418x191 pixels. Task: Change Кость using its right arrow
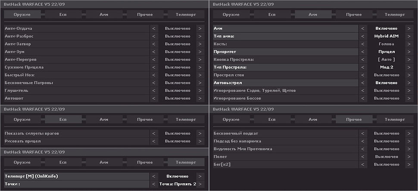tap(409, 44)
